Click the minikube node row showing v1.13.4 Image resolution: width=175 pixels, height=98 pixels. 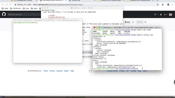point(112,33)
